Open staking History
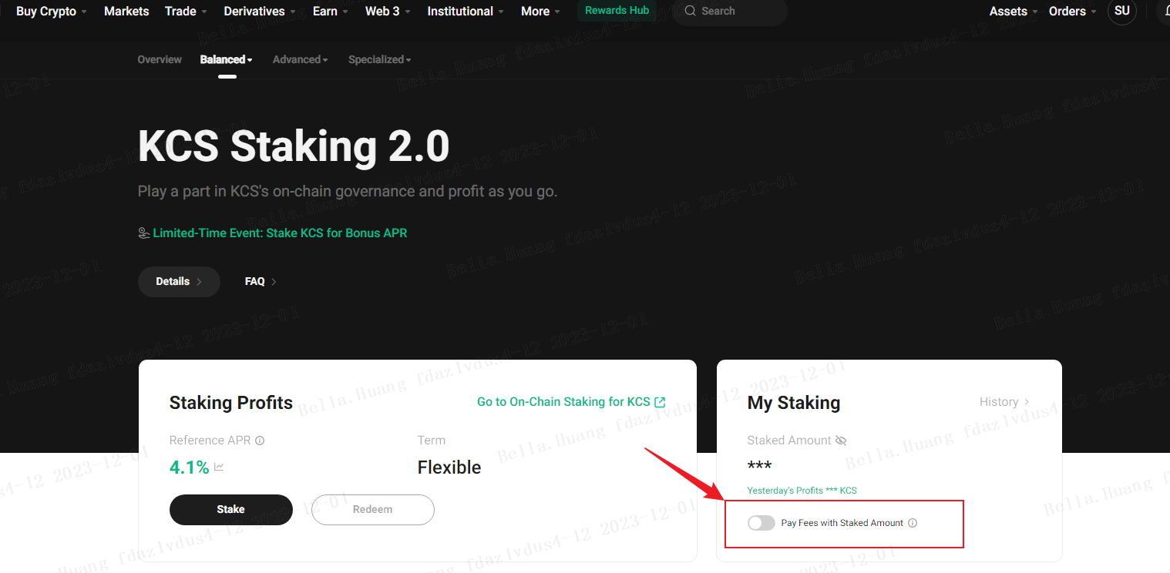This screenshot has width=1170, height=573. click(x=1004, y=402)
